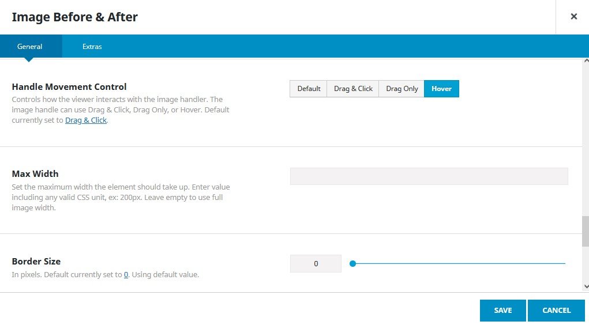Select Default handle movement option

point(309,89)
